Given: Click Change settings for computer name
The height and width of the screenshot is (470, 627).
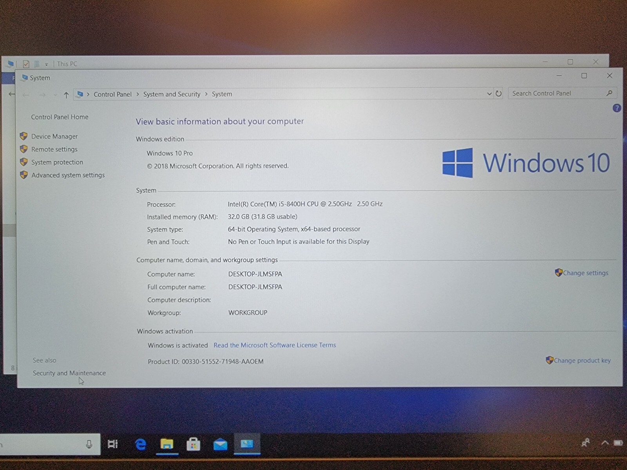Looking at the screenshot, I should coord(585,273).
